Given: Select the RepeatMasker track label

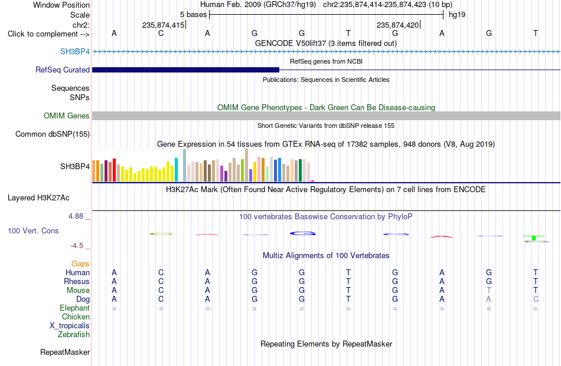Looking at the screenshot, I should tap(65, 352).
